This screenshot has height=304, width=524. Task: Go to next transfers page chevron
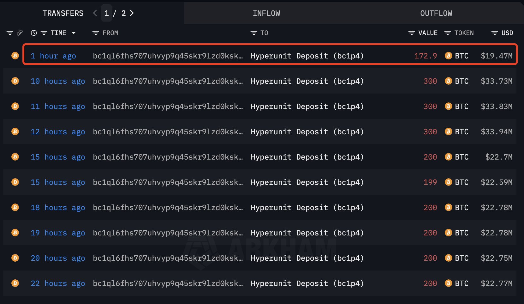[x=132, y=13]
